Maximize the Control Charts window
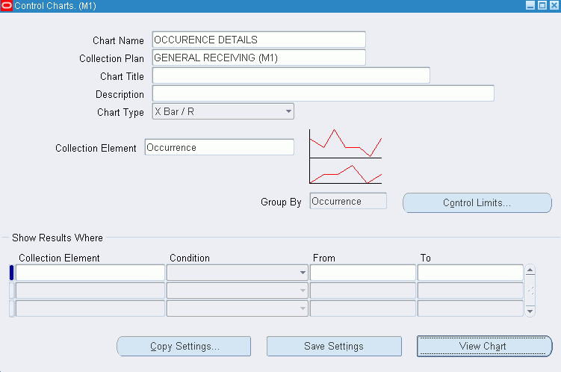 tap(542, 5)
